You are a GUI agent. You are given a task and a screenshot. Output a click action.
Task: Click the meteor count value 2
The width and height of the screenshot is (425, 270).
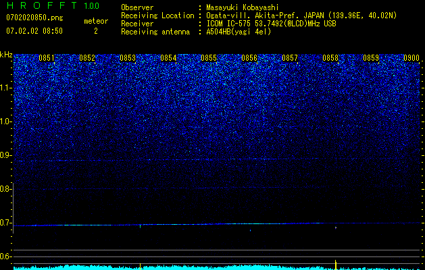point(96,31)
